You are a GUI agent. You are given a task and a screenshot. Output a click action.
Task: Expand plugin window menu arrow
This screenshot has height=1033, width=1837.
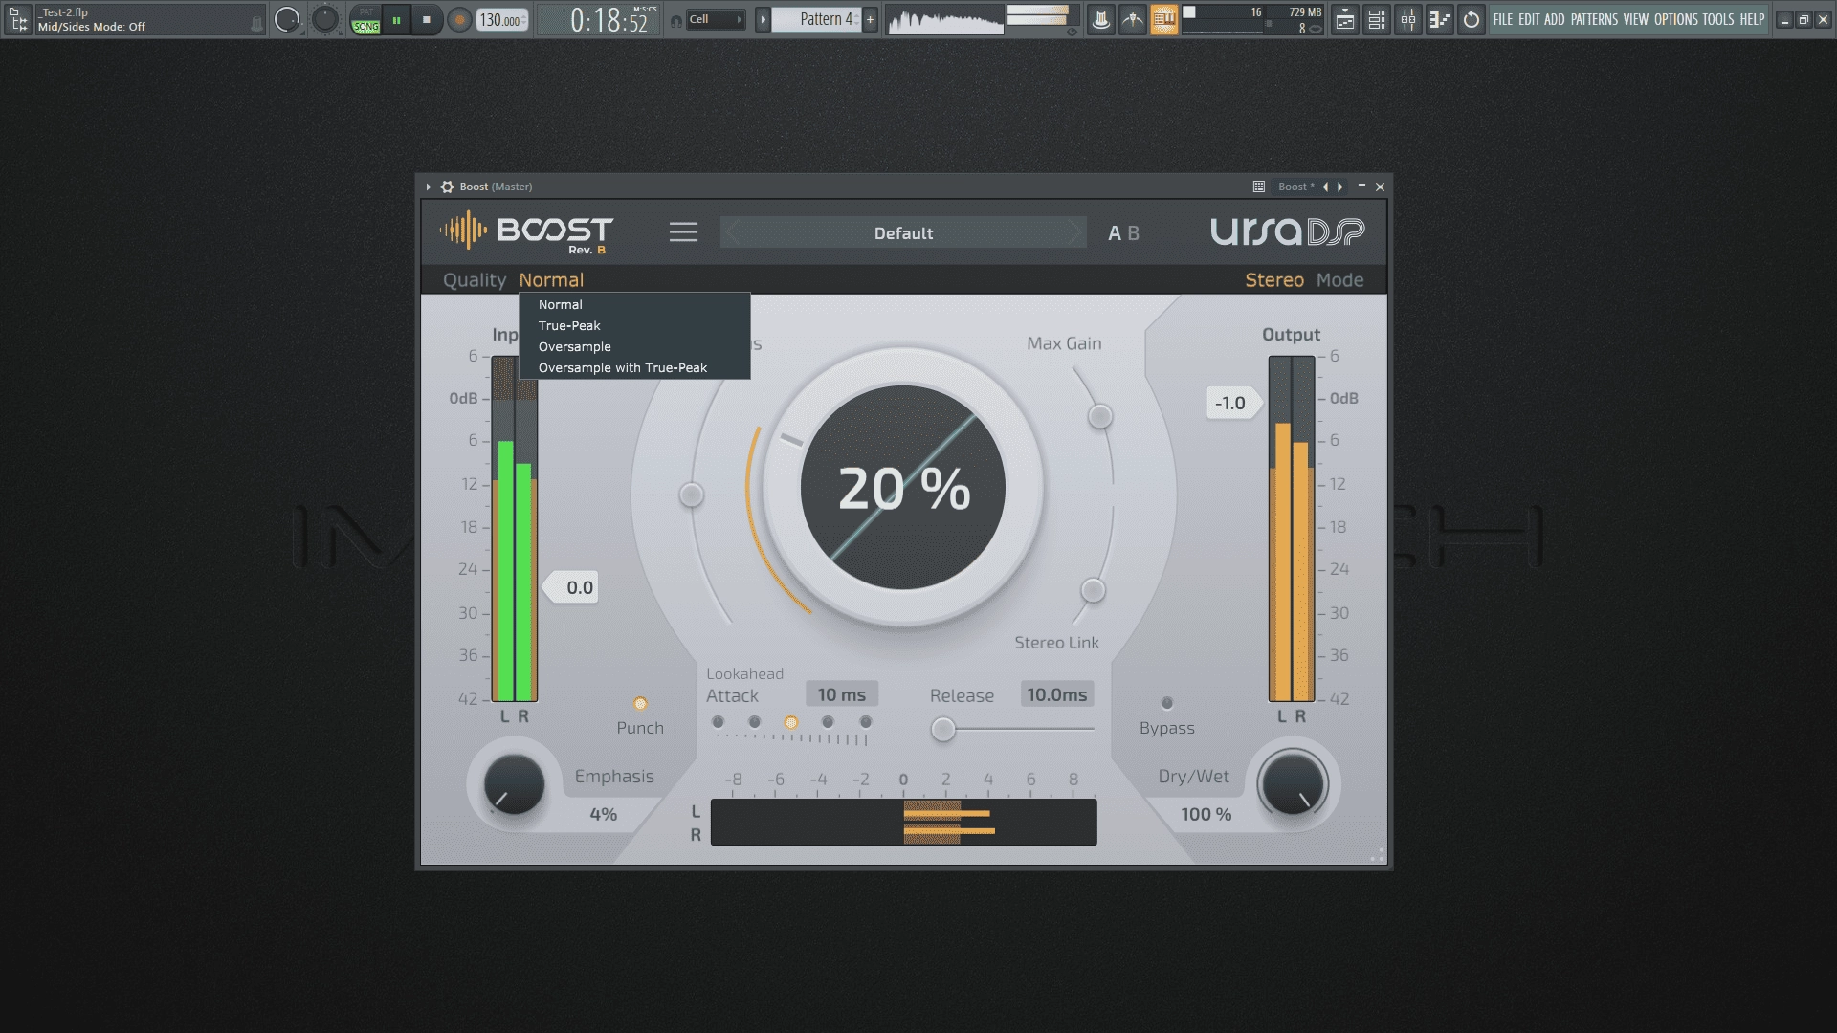click(x=429, y=187)
